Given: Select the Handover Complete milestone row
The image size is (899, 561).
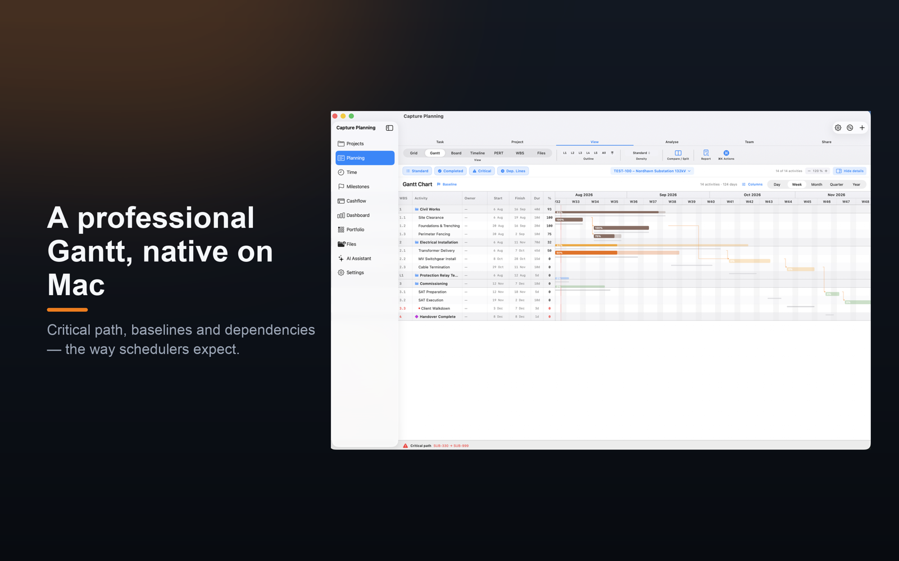Looking at the screenshot, I should click(x=476, y=317).
